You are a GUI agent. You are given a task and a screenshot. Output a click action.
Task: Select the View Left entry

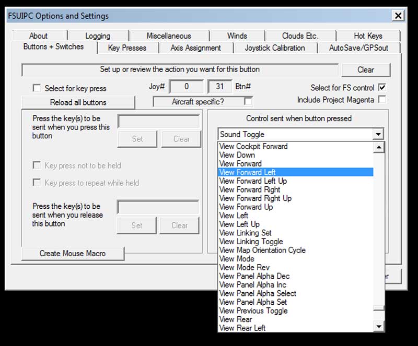pos(296,216)
